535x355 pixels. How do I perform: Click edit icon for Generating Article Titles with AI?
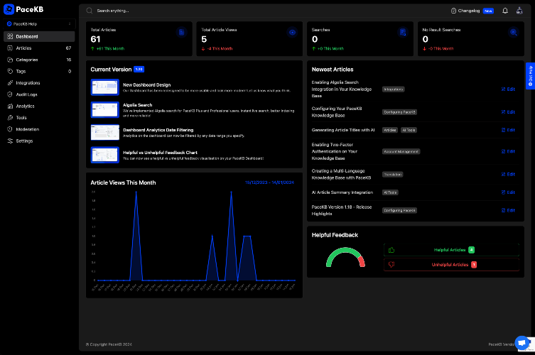pyautogui.click(x=503, y=130)
